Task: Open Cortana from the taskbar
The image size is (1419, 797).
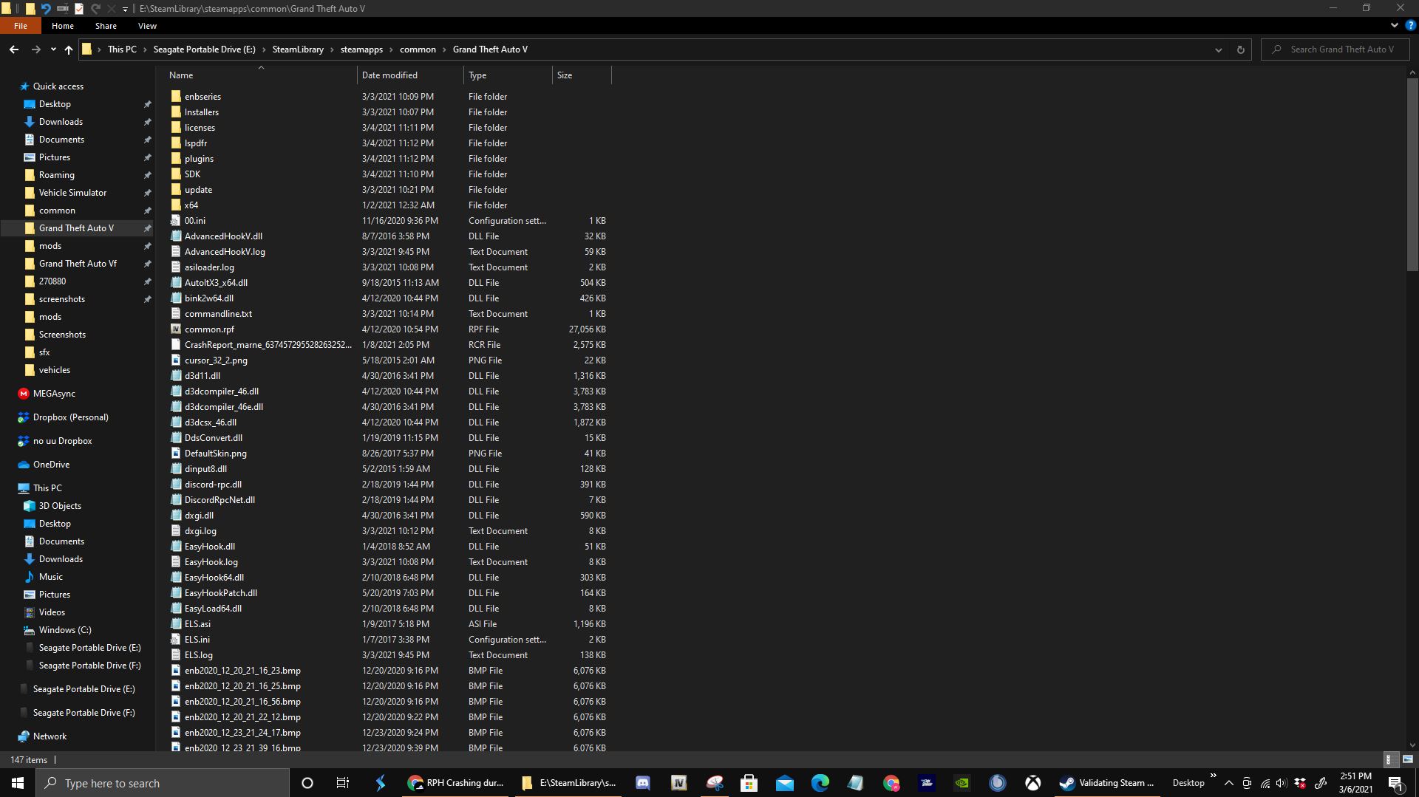Action: coord(307,783)
